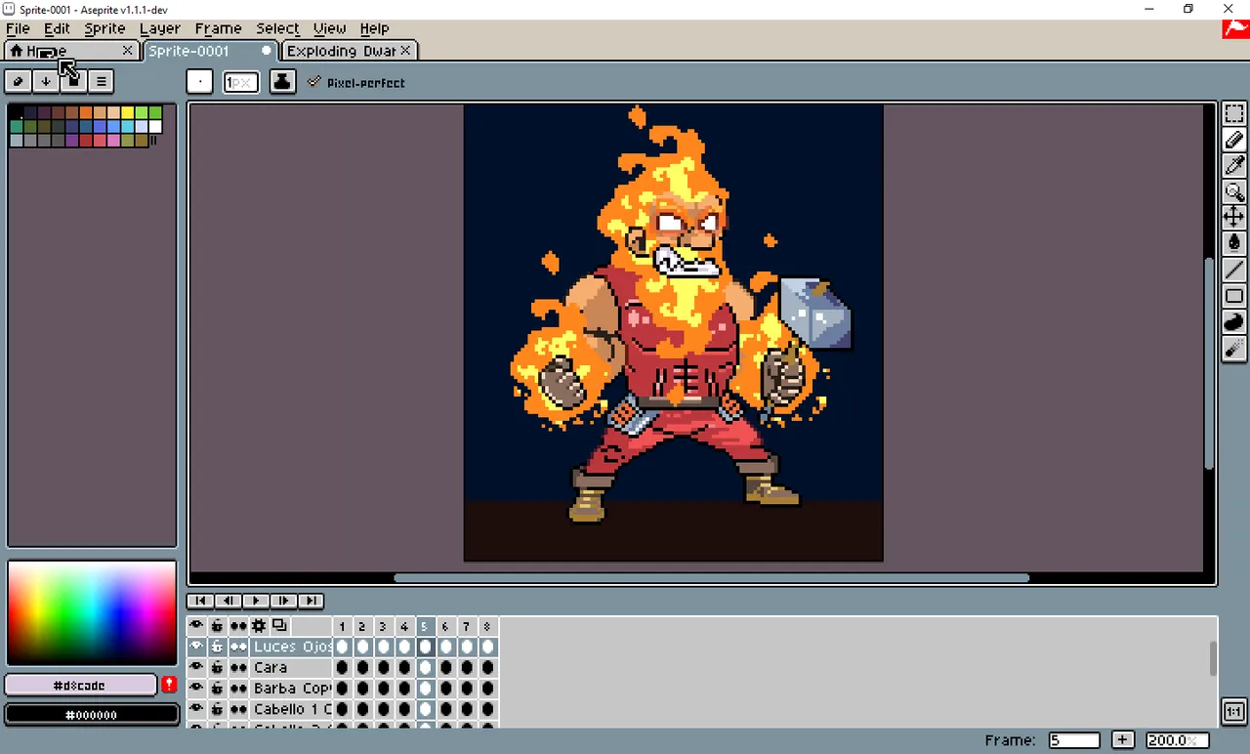
Task: Lock the Barba Copy layer
Action: (x=217, y=688)
